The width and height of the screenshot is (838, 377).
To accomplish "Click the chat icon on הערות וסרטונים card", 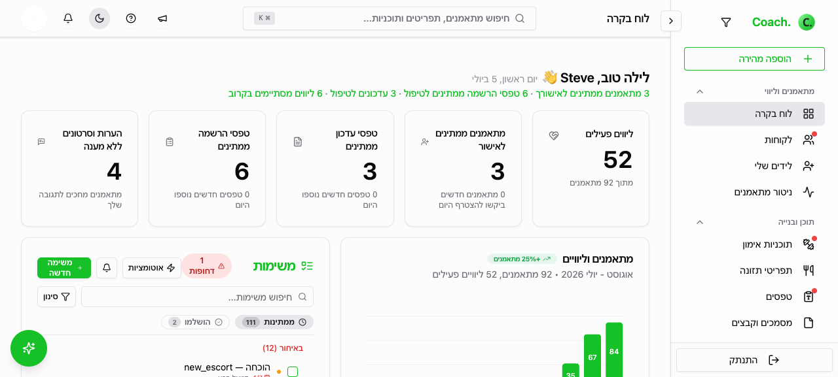I will coord(41,142).
